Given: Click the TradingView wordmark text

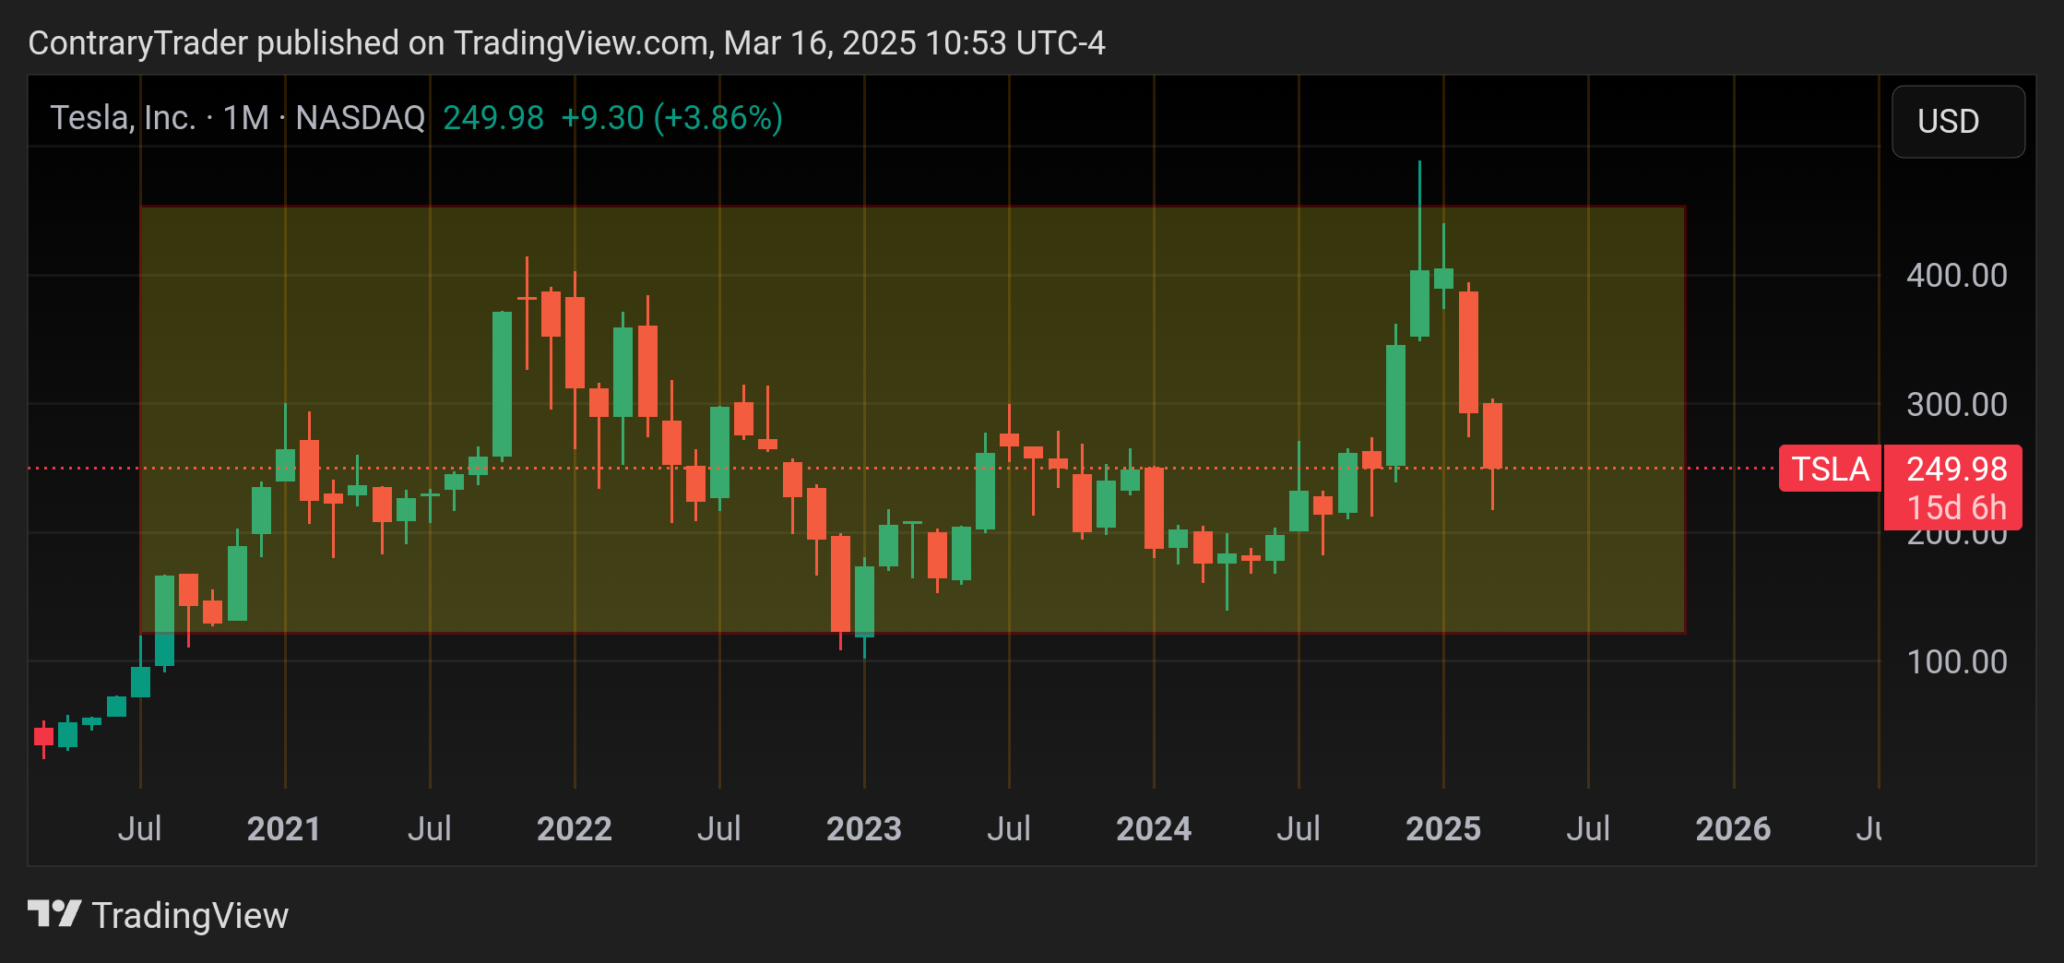Looking at the screenshot, I should (190, 916).
